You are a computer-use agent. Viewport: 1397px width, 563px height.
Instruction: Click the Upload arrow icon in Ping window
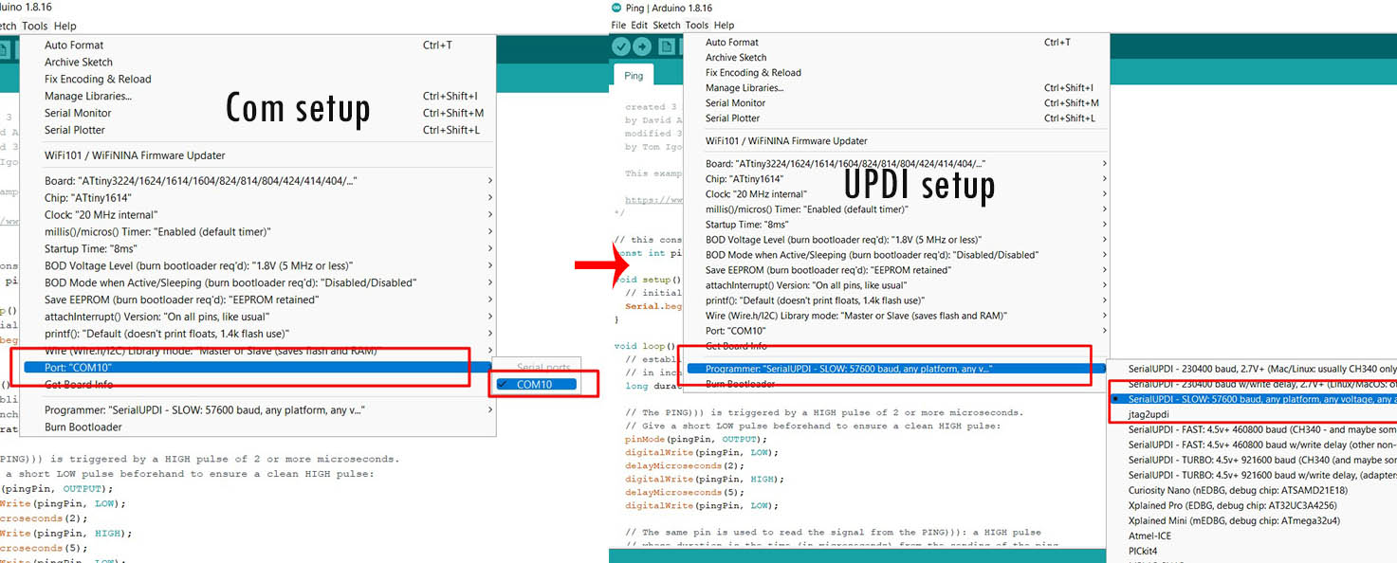642,46
